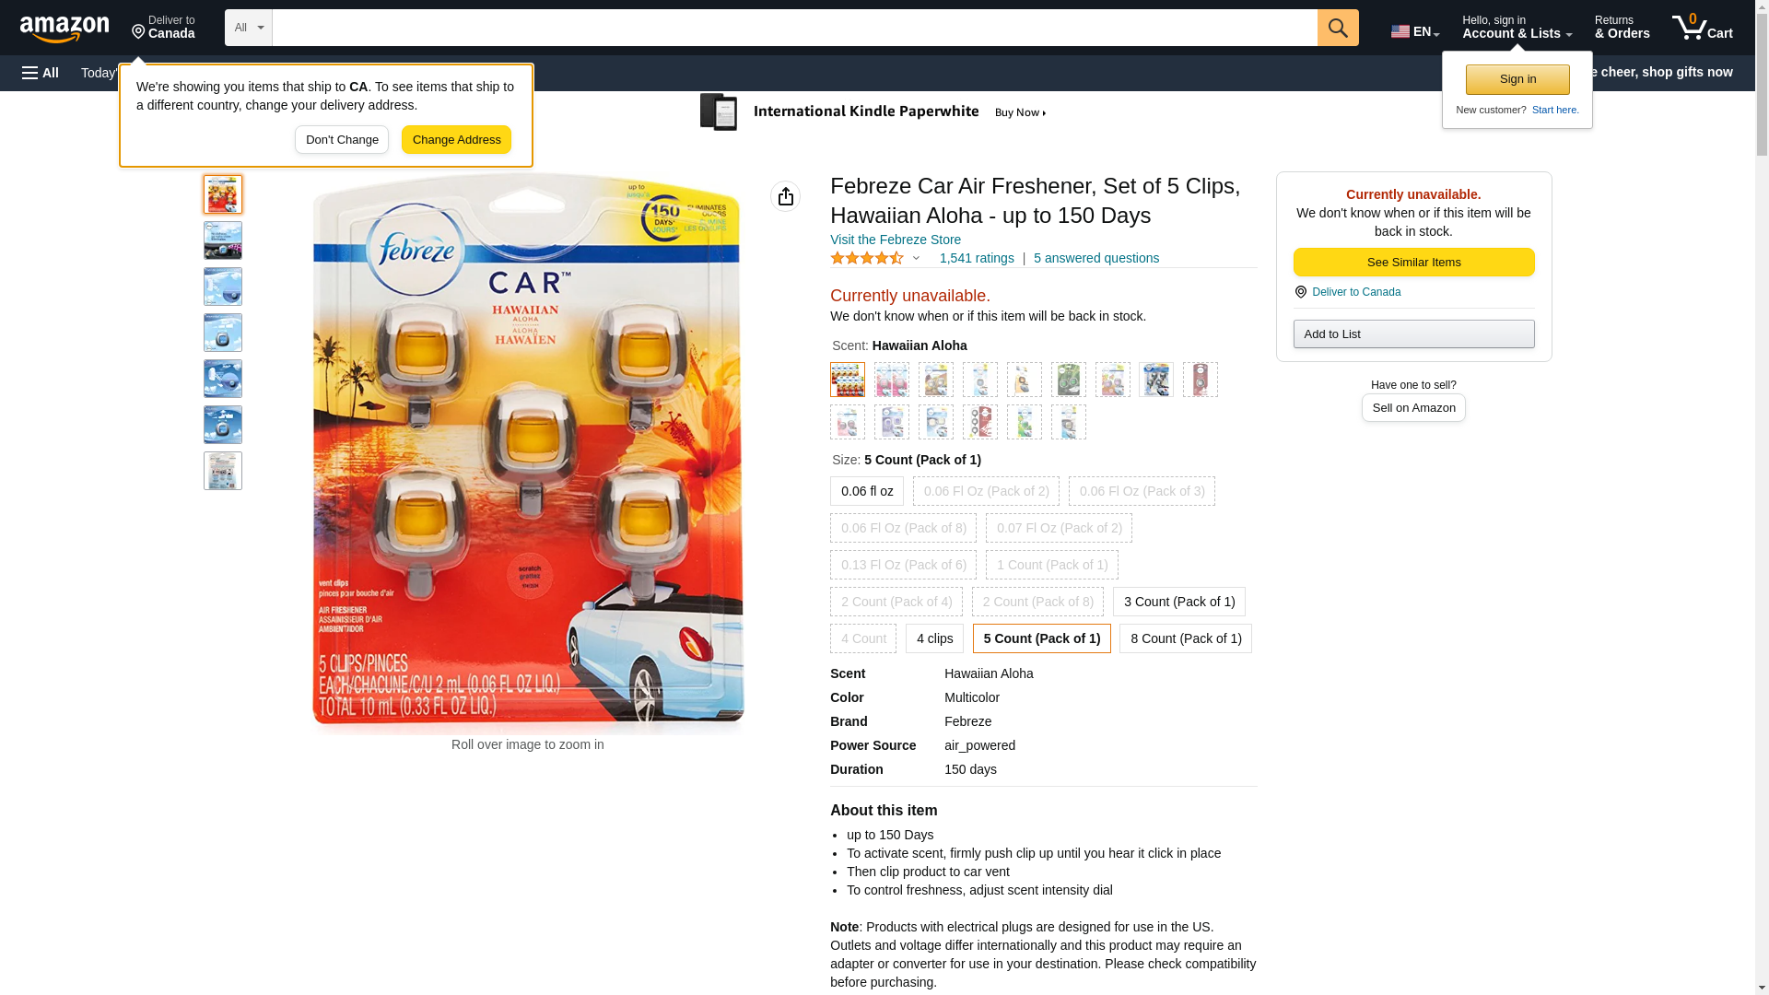Expand the ratings breakdown chevron
Image resolution: width=1769 pixels, height=995 pixels.
pyautogui.click(x=916, y=259)
